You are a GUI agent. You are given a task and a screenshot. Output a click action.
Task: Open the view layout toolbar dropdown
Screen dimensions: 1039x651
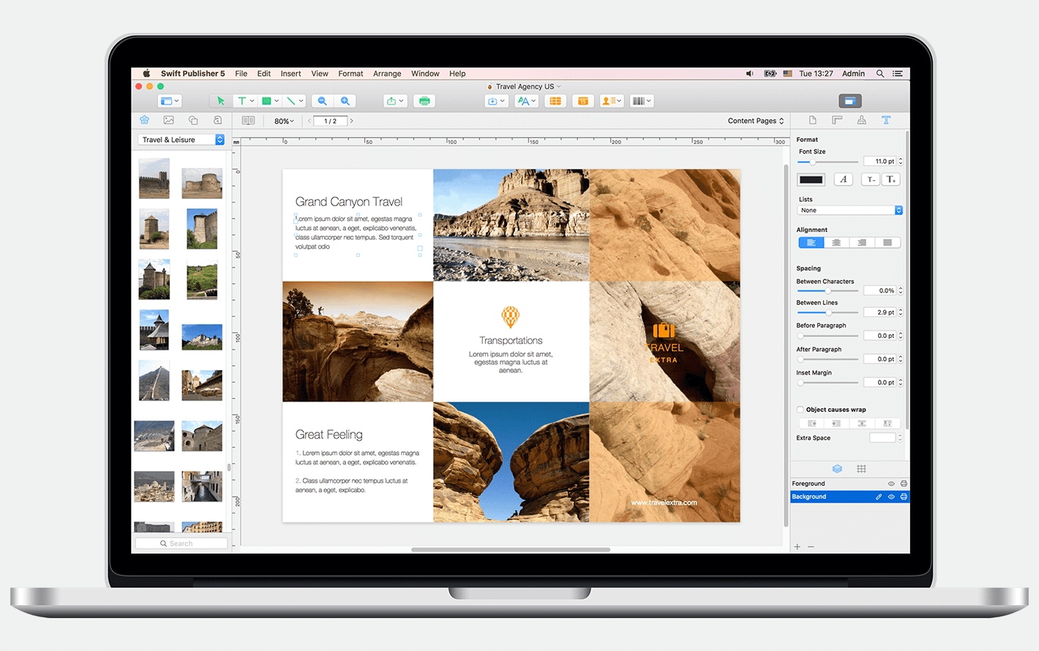pos(170,101)
